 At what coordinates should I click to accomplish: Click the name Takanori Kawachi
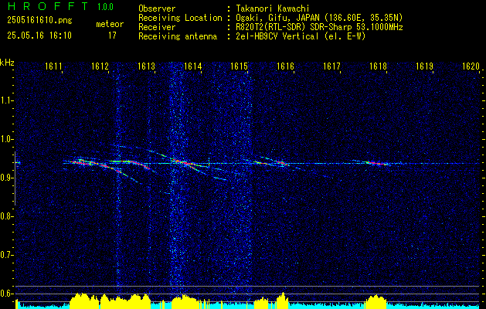[x=273, y=8]
